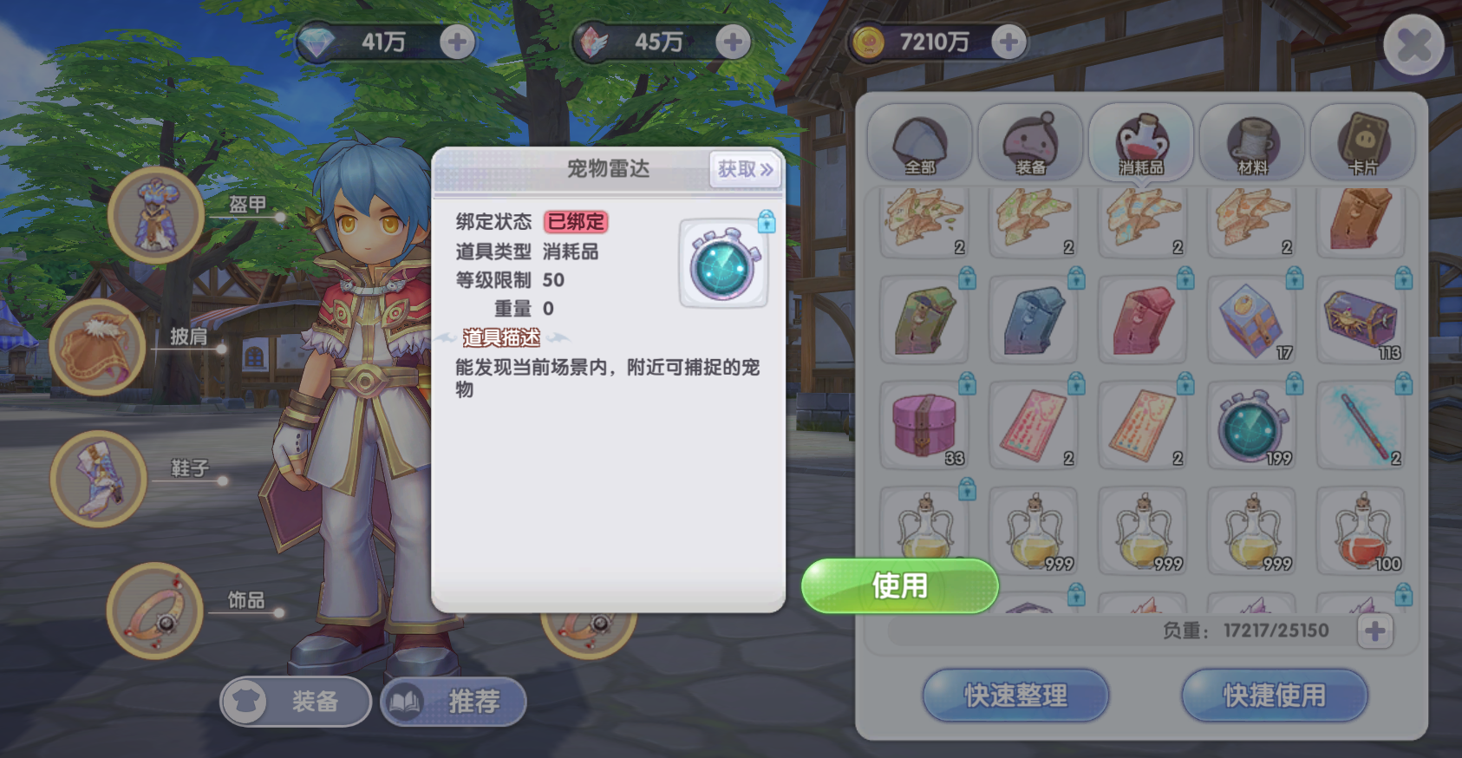Select the armor (盔甲) equipment slot
The image size is (1462, 758).
tap(156, 215)
